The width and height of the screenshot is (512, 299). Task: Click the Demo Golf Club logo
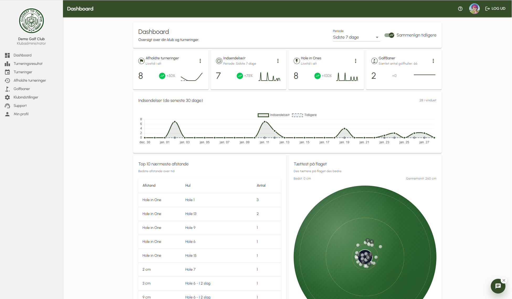31,21
